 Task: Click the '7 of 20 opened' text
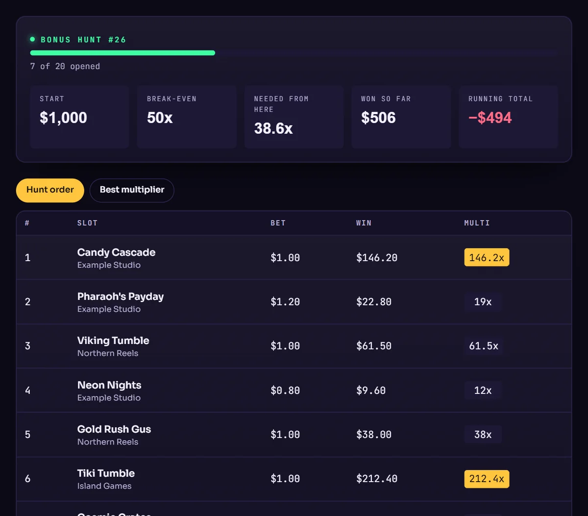coord(65,66)
